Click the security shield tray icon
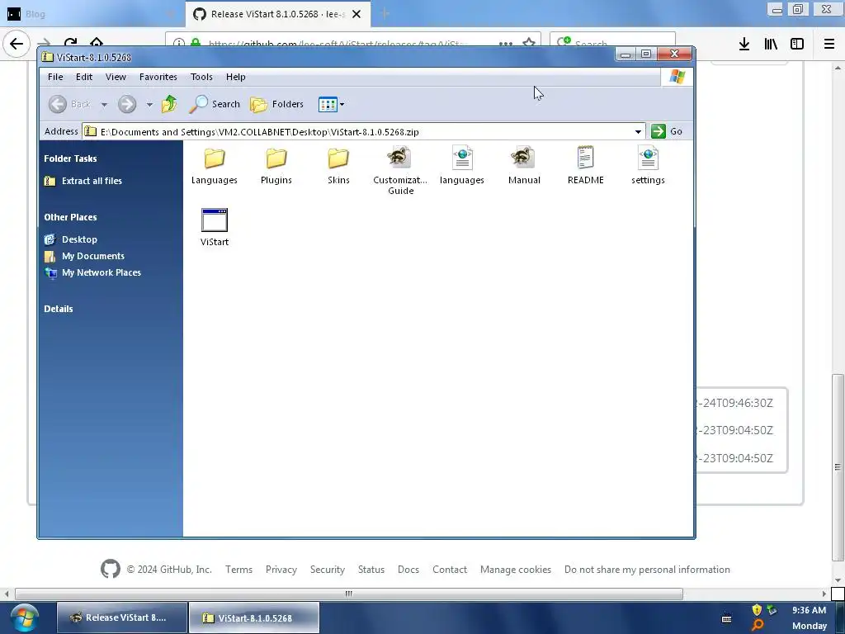This screenshot has width=845, height=634. (x=757, y=610)
